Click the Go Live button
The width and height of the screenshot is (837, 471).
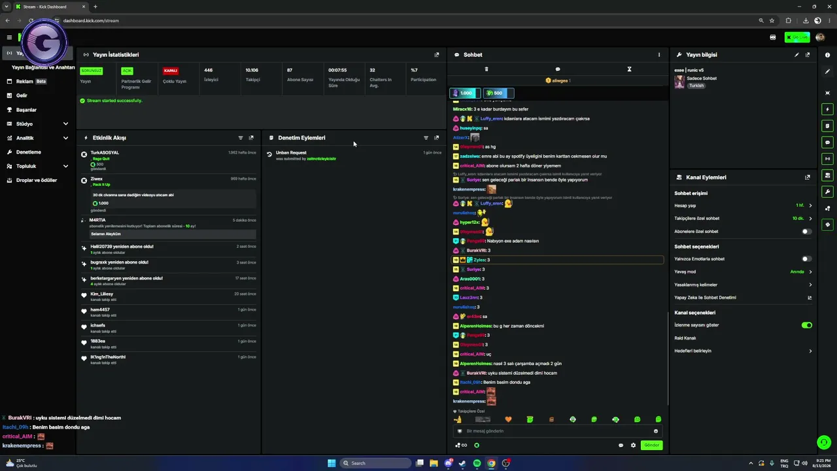[x=797, y=37]
